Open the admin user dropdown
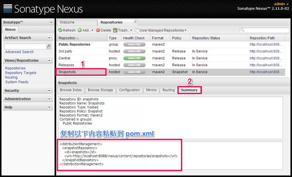 tap(281, 4)
